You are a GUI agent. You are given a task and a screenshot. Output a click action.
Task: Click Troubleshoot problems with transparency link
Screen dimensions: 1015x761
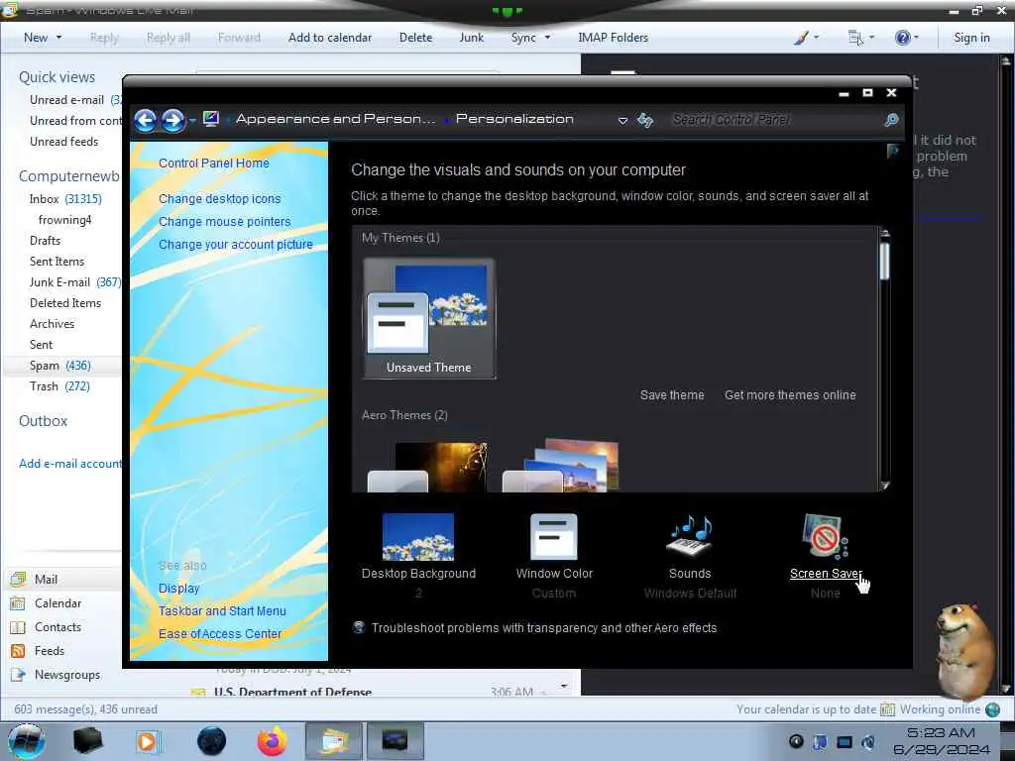(x=544, y=627)
